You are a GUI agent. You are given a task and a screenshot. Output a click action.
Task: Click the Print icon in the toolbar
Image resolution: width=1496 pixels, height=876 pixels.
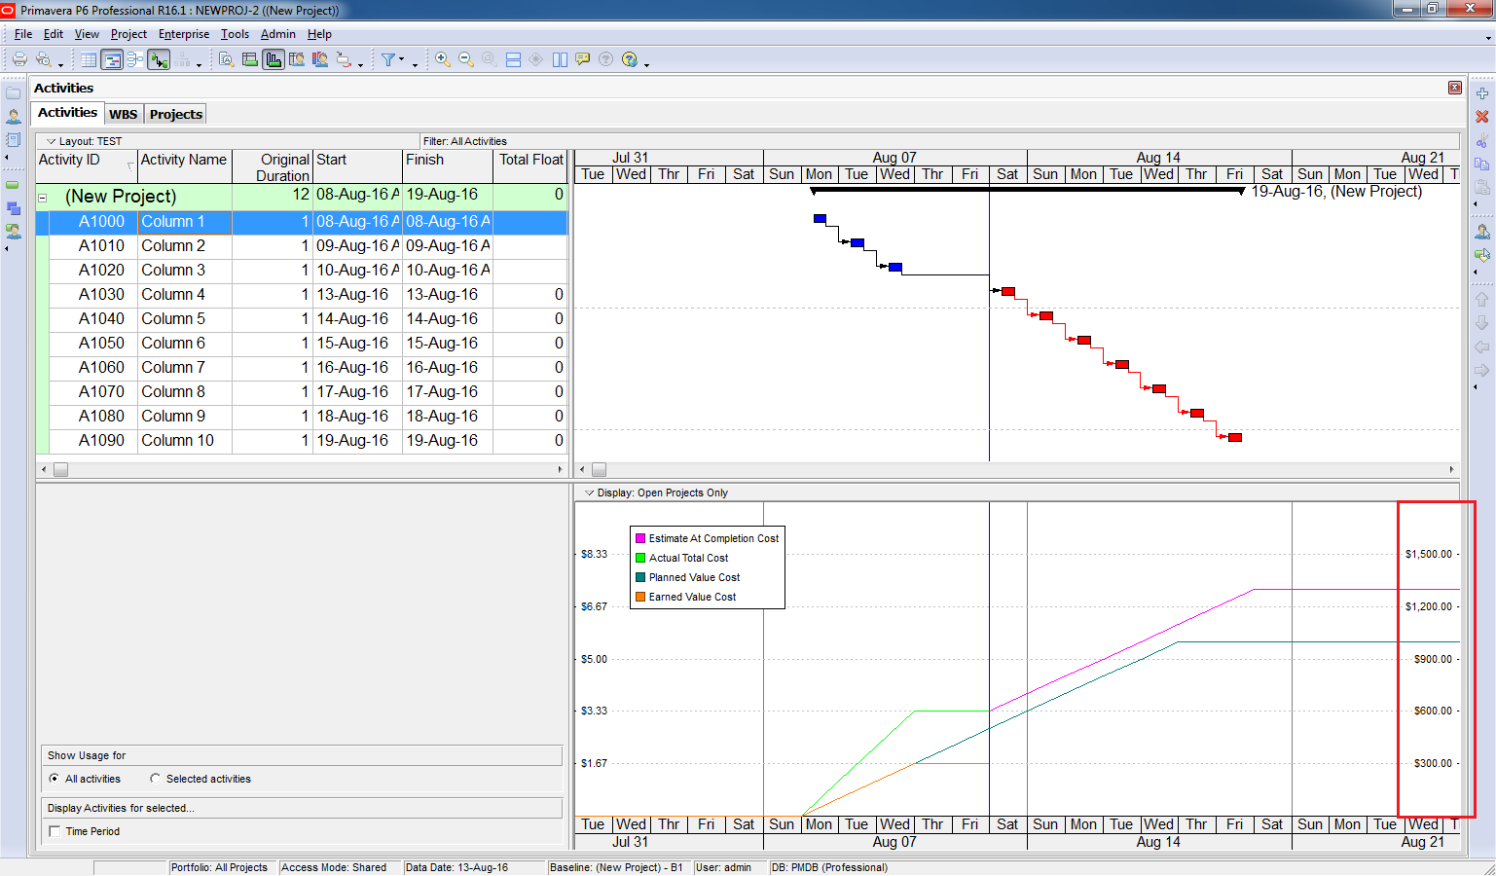coord(19,59)
